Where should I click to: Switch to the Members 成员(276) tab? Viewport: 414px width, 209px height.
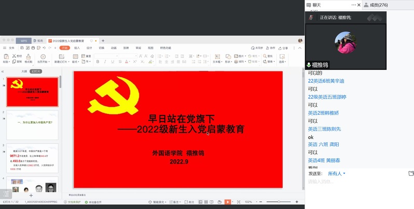[x=376, y=5]
